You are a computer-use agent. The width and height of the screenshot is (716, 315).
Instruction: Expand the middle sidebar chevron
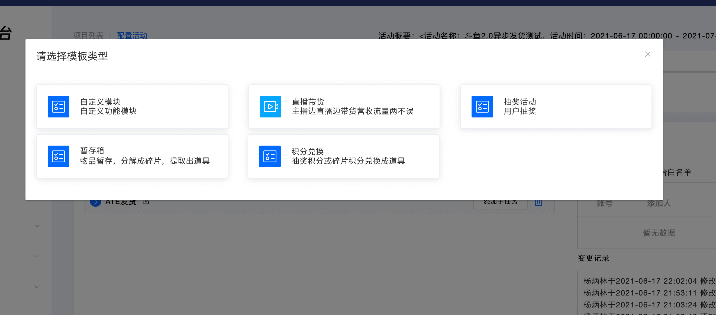coord(37,256)
